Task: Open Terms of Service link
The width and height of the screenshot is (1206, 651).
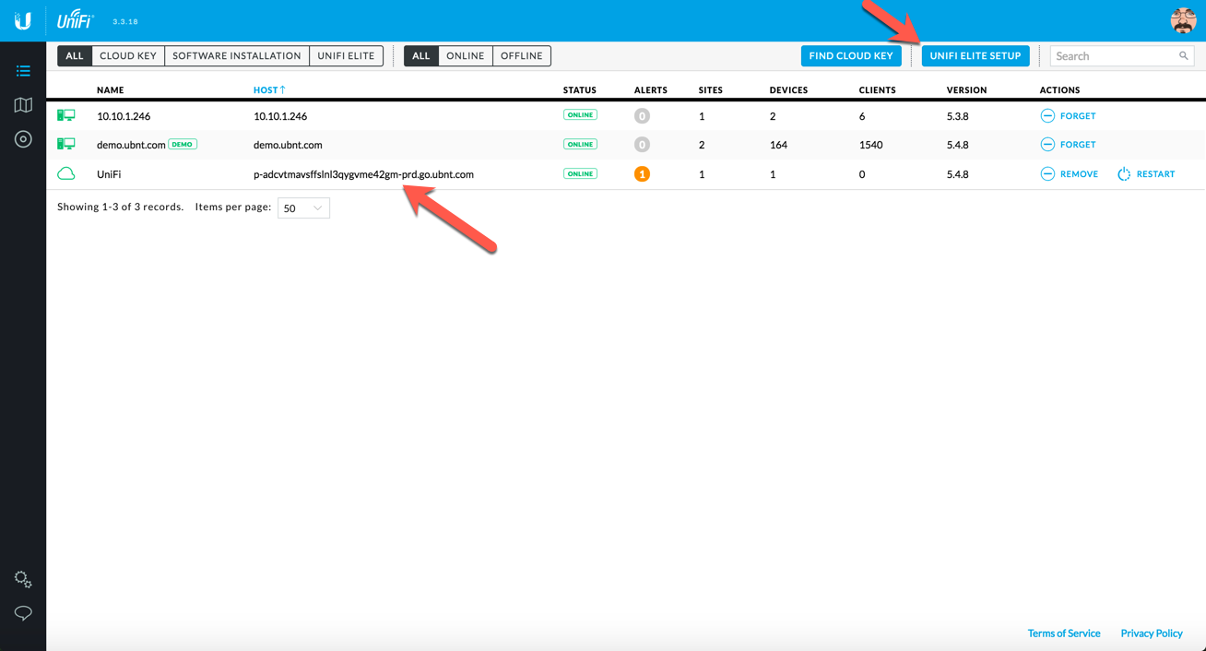Action: [x=1064, y=633]
